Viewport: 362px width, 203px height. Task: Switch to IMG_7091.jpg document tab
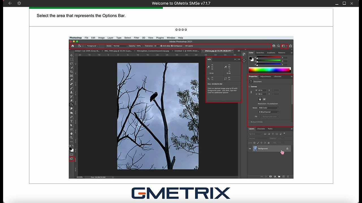click(118, 51)
